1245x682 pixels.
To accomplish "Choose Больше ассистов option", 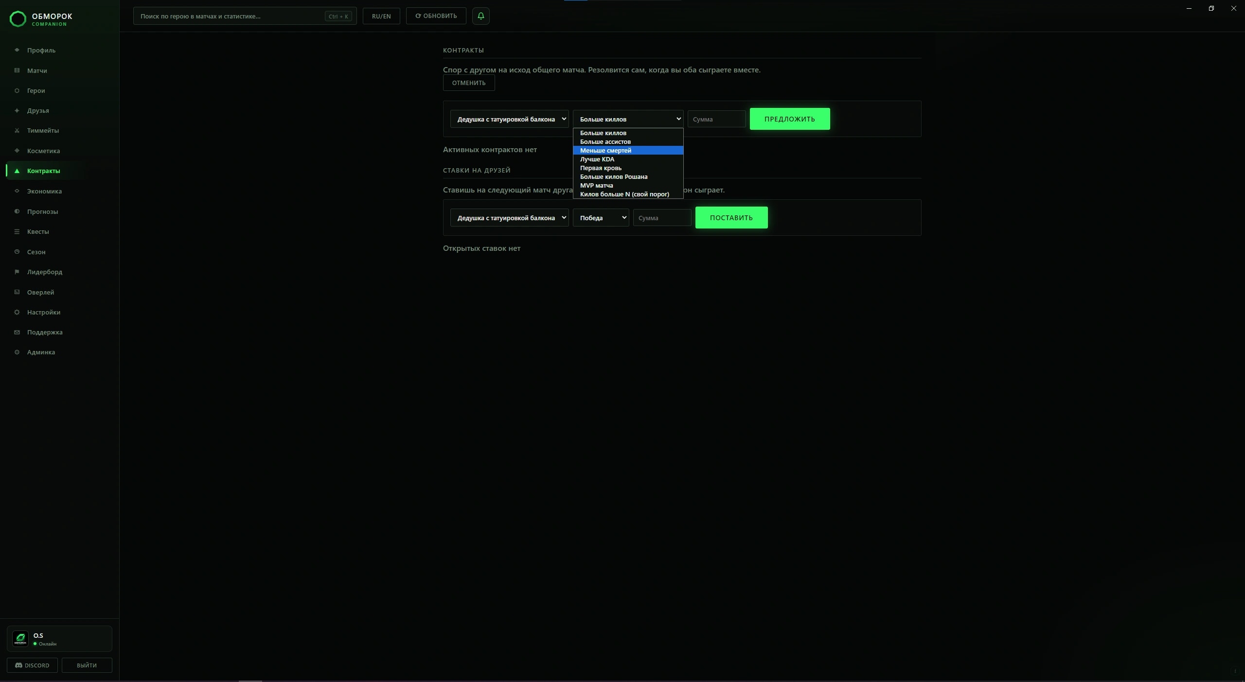I will (628, 141).
